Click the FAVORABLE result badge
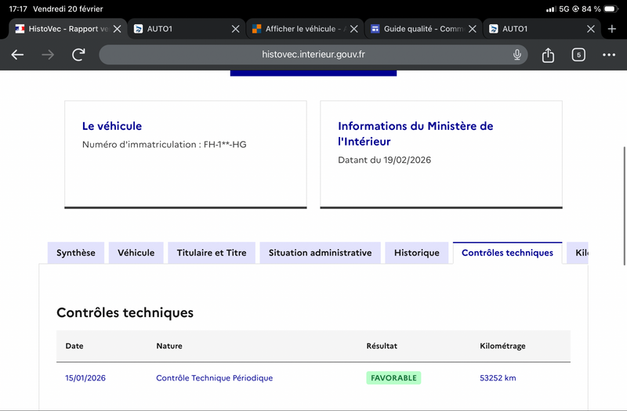Screen dimensions: 627x411 (393, 378)
